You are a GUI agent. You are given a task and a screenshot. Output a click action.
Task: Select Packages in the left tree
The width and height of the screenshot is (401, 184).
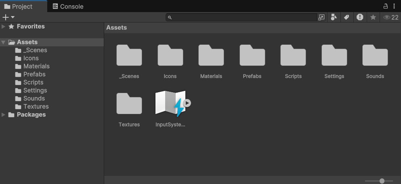pyautogui.click(x=31, y=115)
